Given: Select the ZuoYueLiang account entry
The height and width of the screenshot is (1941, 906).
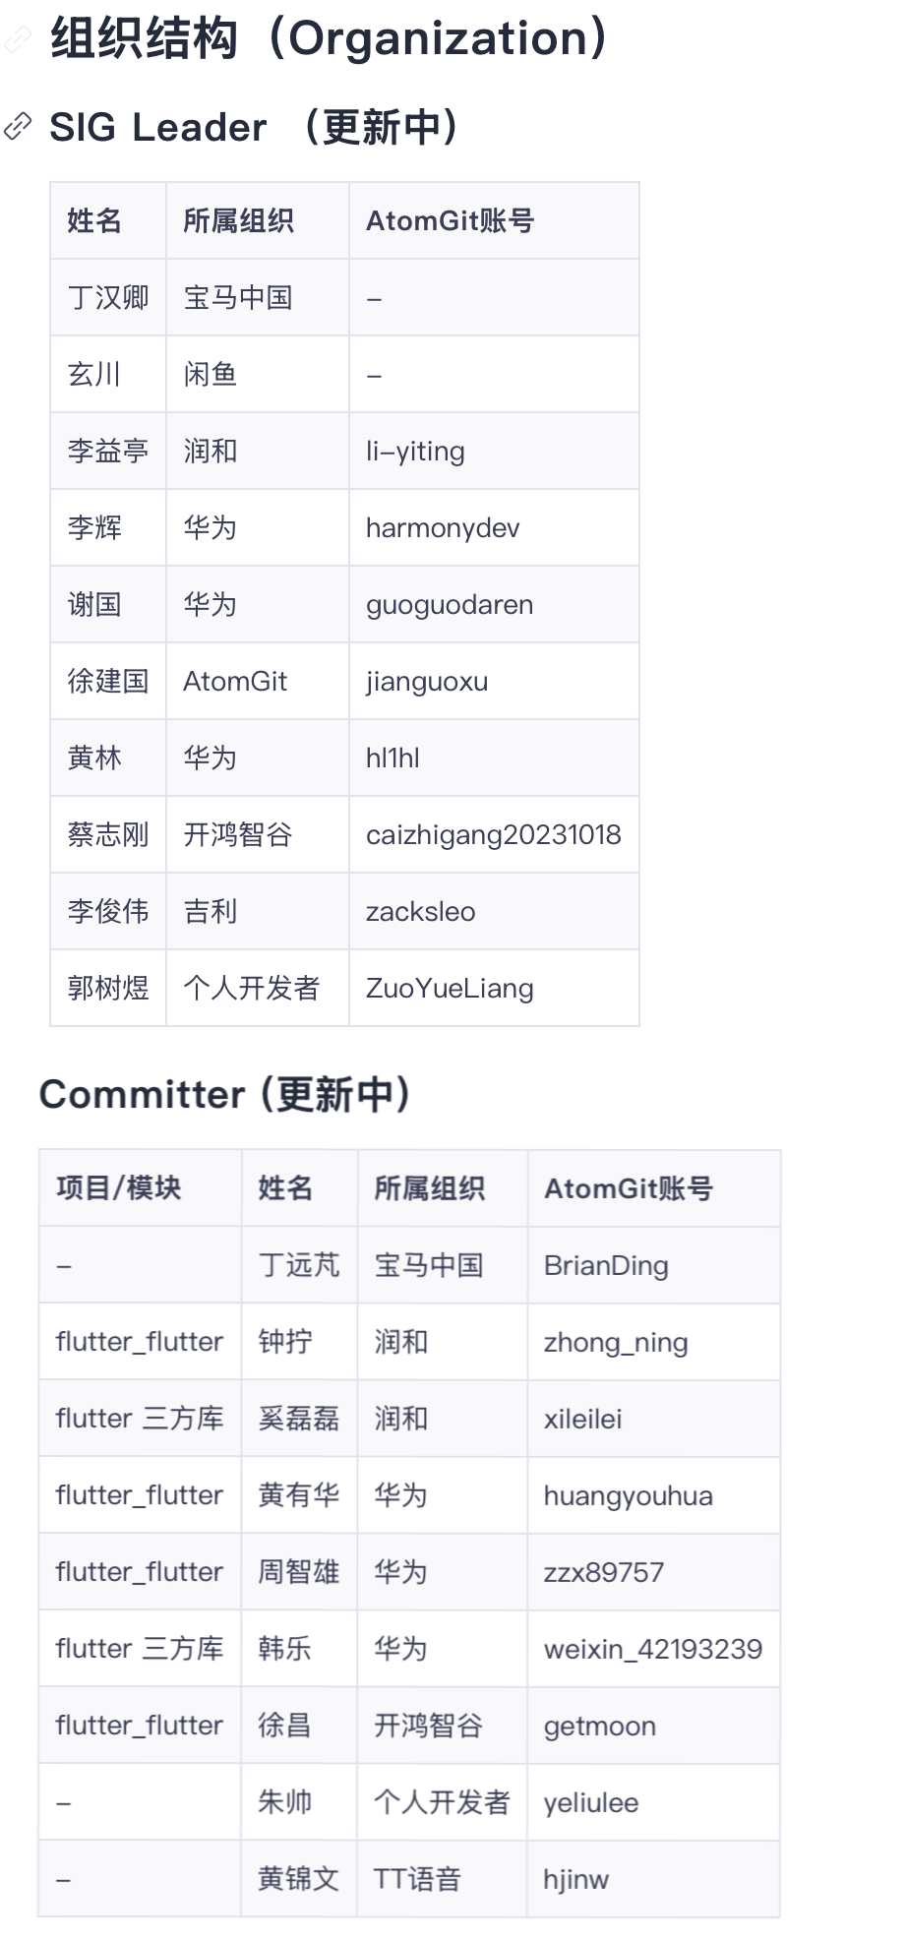Looking at the screenshot, I should 450,989.
